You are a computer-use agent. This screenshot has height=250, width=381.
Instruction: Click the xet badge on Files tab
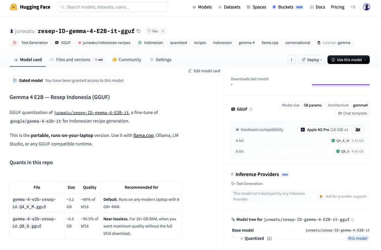(98, 60)
